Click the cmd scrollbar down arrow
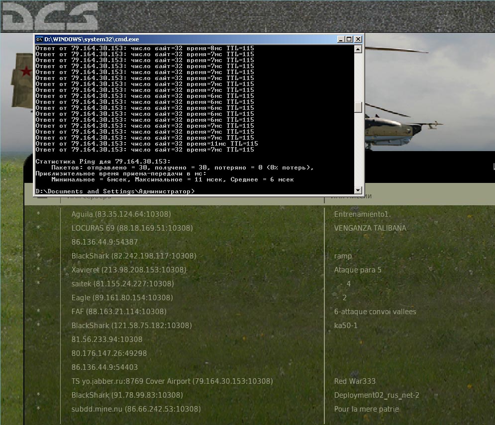The height and width of the screenshot is (425, 495). (x=358, y=190)
